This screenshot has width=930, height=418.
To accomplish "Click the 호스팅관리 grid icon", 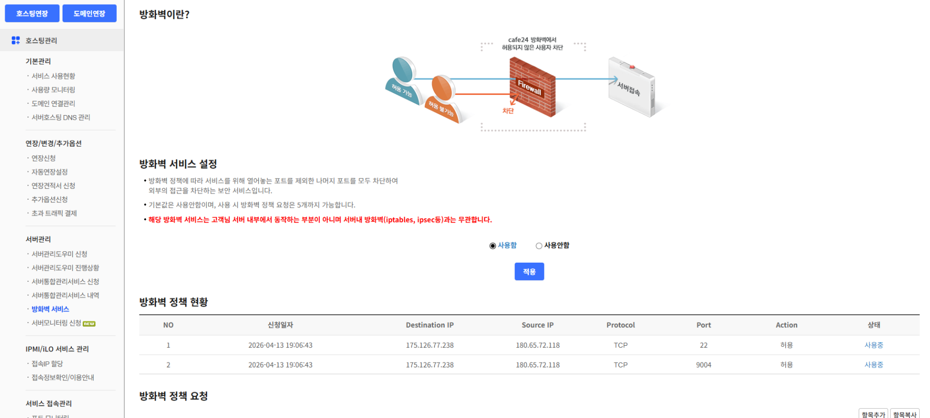I will [16, 40].
